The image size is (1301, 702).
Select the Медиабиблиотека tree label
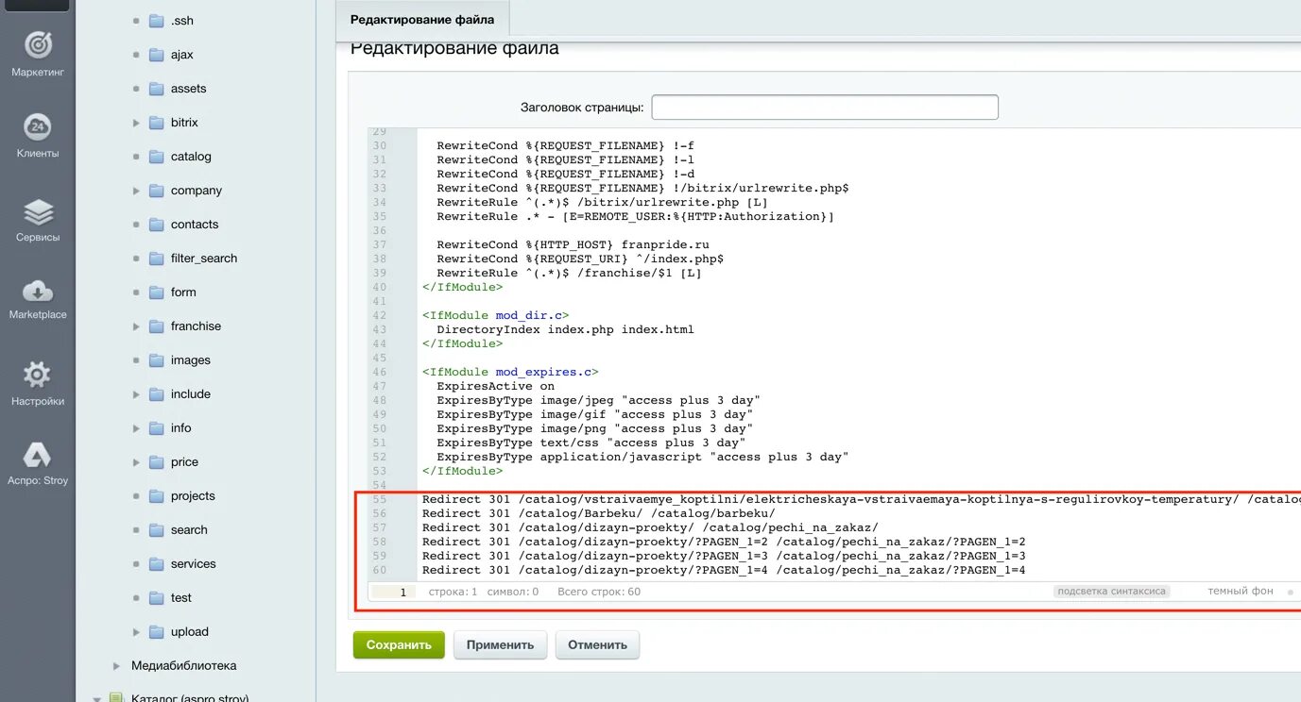184,666
